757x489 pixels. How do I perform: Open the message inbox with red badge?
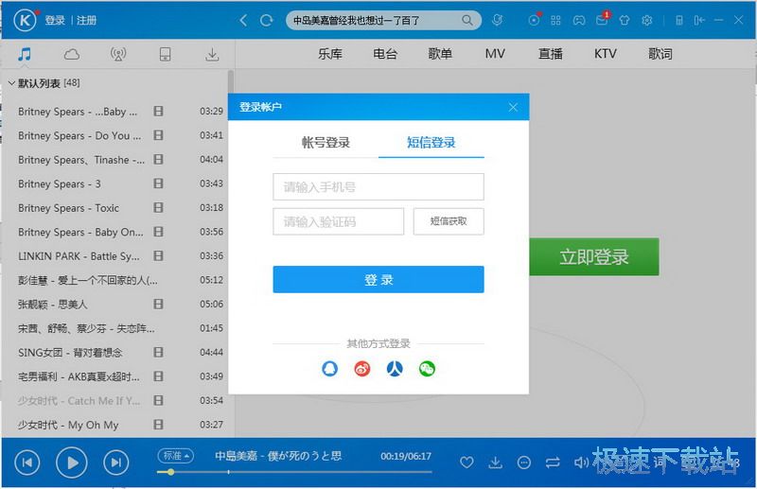[x=602, y=19]
